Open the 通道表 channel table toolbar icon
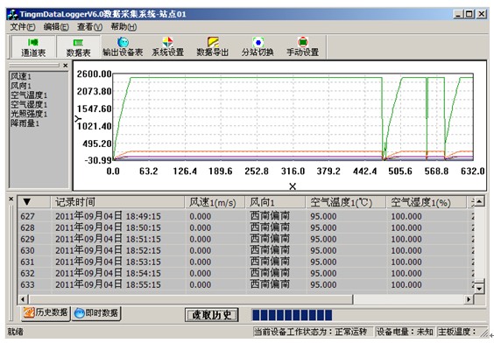Image resolution: width=494 pixels, height=343 pixels. (33, 46)
